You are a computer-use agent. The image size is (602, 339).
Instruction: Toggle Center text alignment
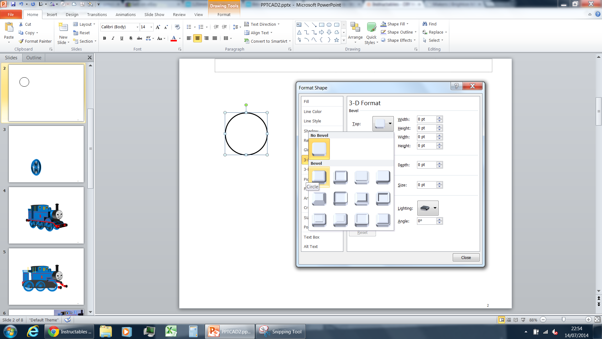tap(198, 38)
